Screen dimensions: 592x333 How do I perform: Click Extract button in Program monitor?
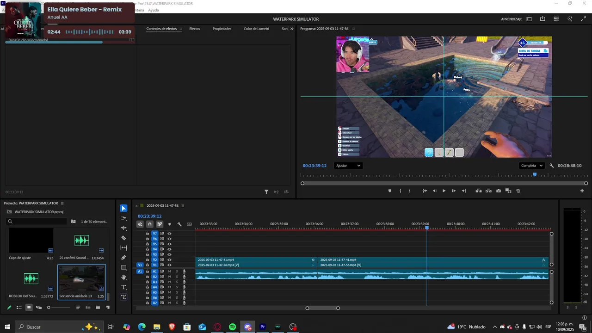point(488,191)
